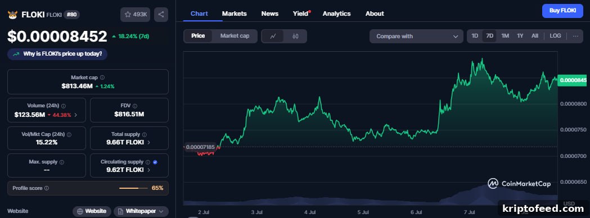Click the share icon button
The height and width of the screenshot is (218, 590).
(x=161, y=15)
